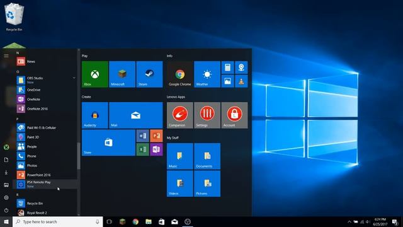Viewport: 403px width, 227px height.
Task: Jump to letter P header
Action: pyautogui.click(x=18, y=119)
